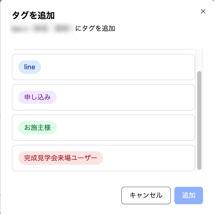Click the left border of the line card
The height and width of the screenshot is (214, 214).
[12, 67]
